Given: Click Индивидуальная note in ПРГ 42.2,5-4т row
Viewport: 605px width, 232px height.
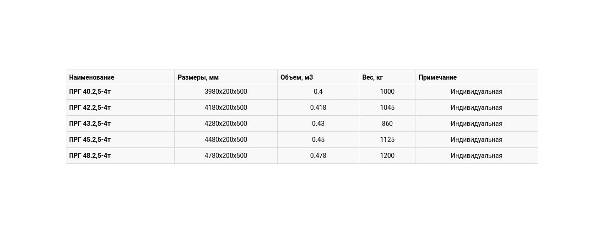Looking at the screenshot, I should coord(476,108).
